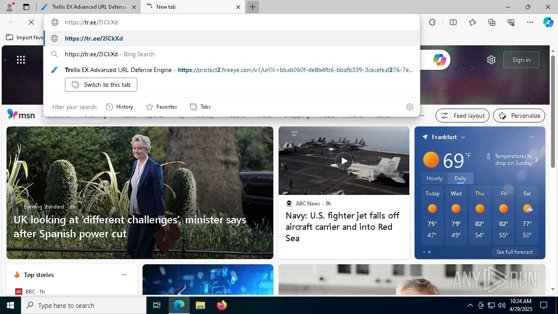Filter search suggestions by History
558x314 pixels.
pyautogui.click(x=119, y=107)
